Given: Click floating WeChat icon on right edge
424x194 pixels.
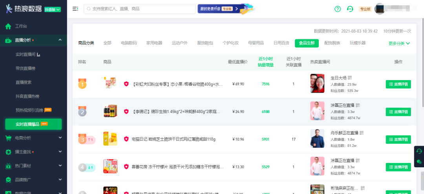Looking at the screenshot, I should tap(419, 162).
